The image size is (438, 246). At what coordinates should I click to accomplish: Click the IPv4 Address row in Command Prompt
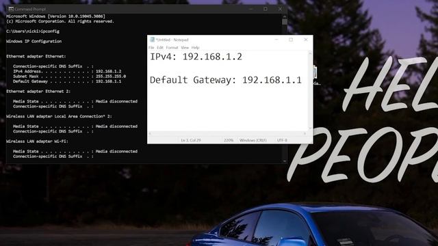tap(67, 71)
